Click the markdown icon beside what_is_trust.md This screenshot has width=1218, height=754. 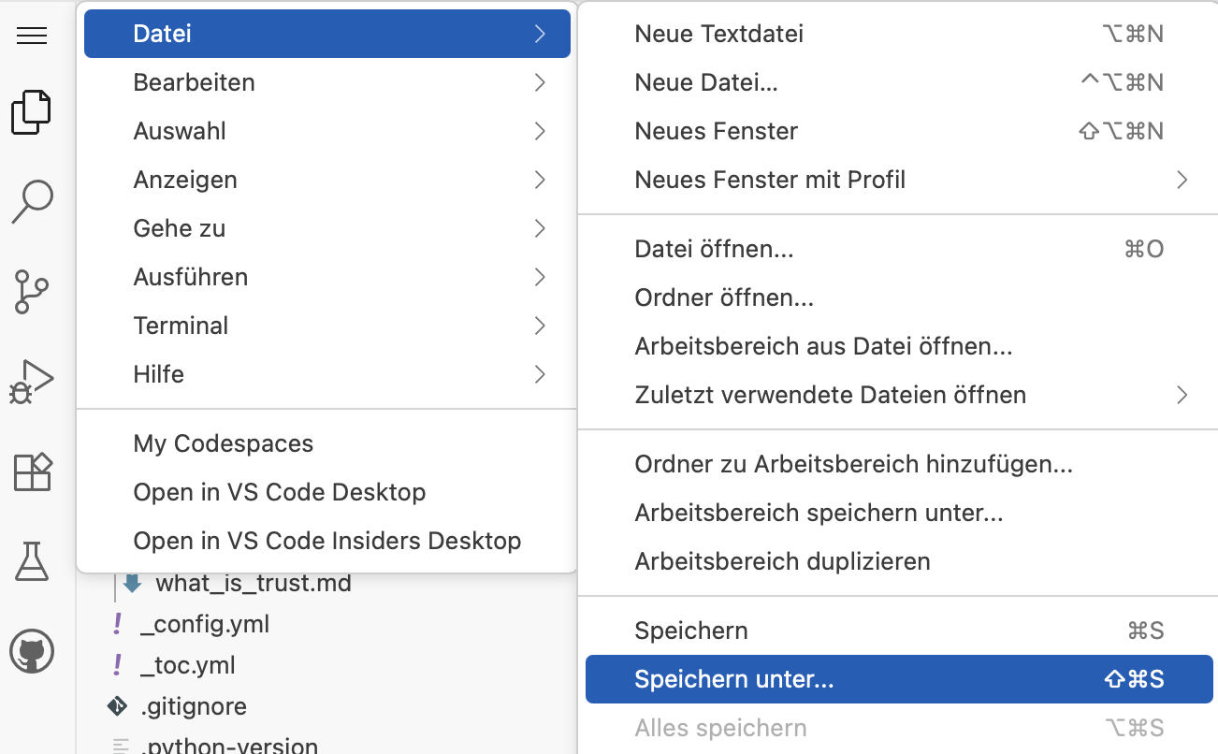[x=132, y=584]
